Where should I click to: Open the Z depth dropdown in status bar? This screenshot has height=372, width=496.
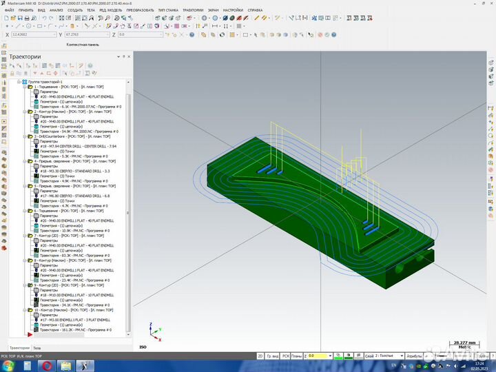(330, 356)
